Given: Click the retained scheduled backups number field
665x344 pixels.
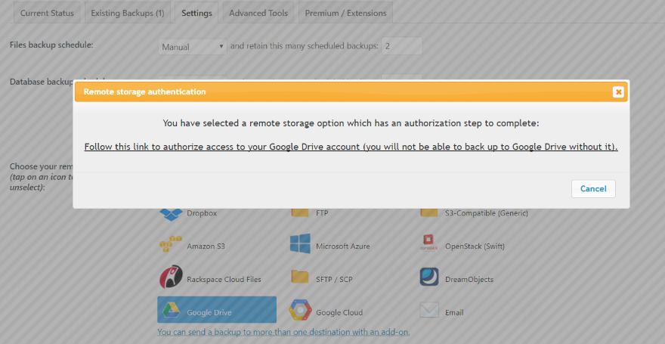Looking at the screenshot, I should (x=401, y=46).
